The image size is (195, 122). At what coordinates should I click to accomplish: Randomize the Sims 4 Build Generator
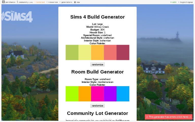pyautogui.click(x=97, y=65)
